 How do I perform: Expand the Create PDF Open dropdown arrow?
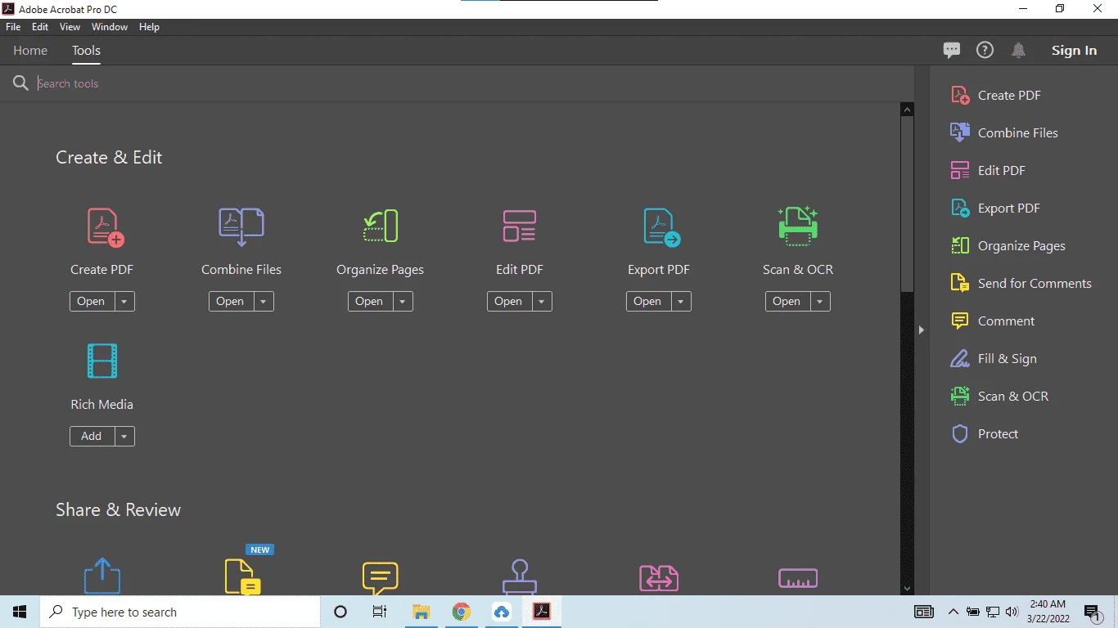pos(124,302)
